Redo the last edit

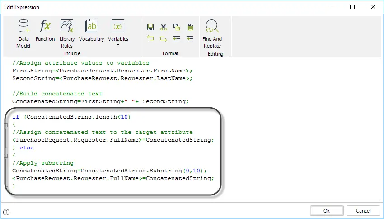pos(164,38)
